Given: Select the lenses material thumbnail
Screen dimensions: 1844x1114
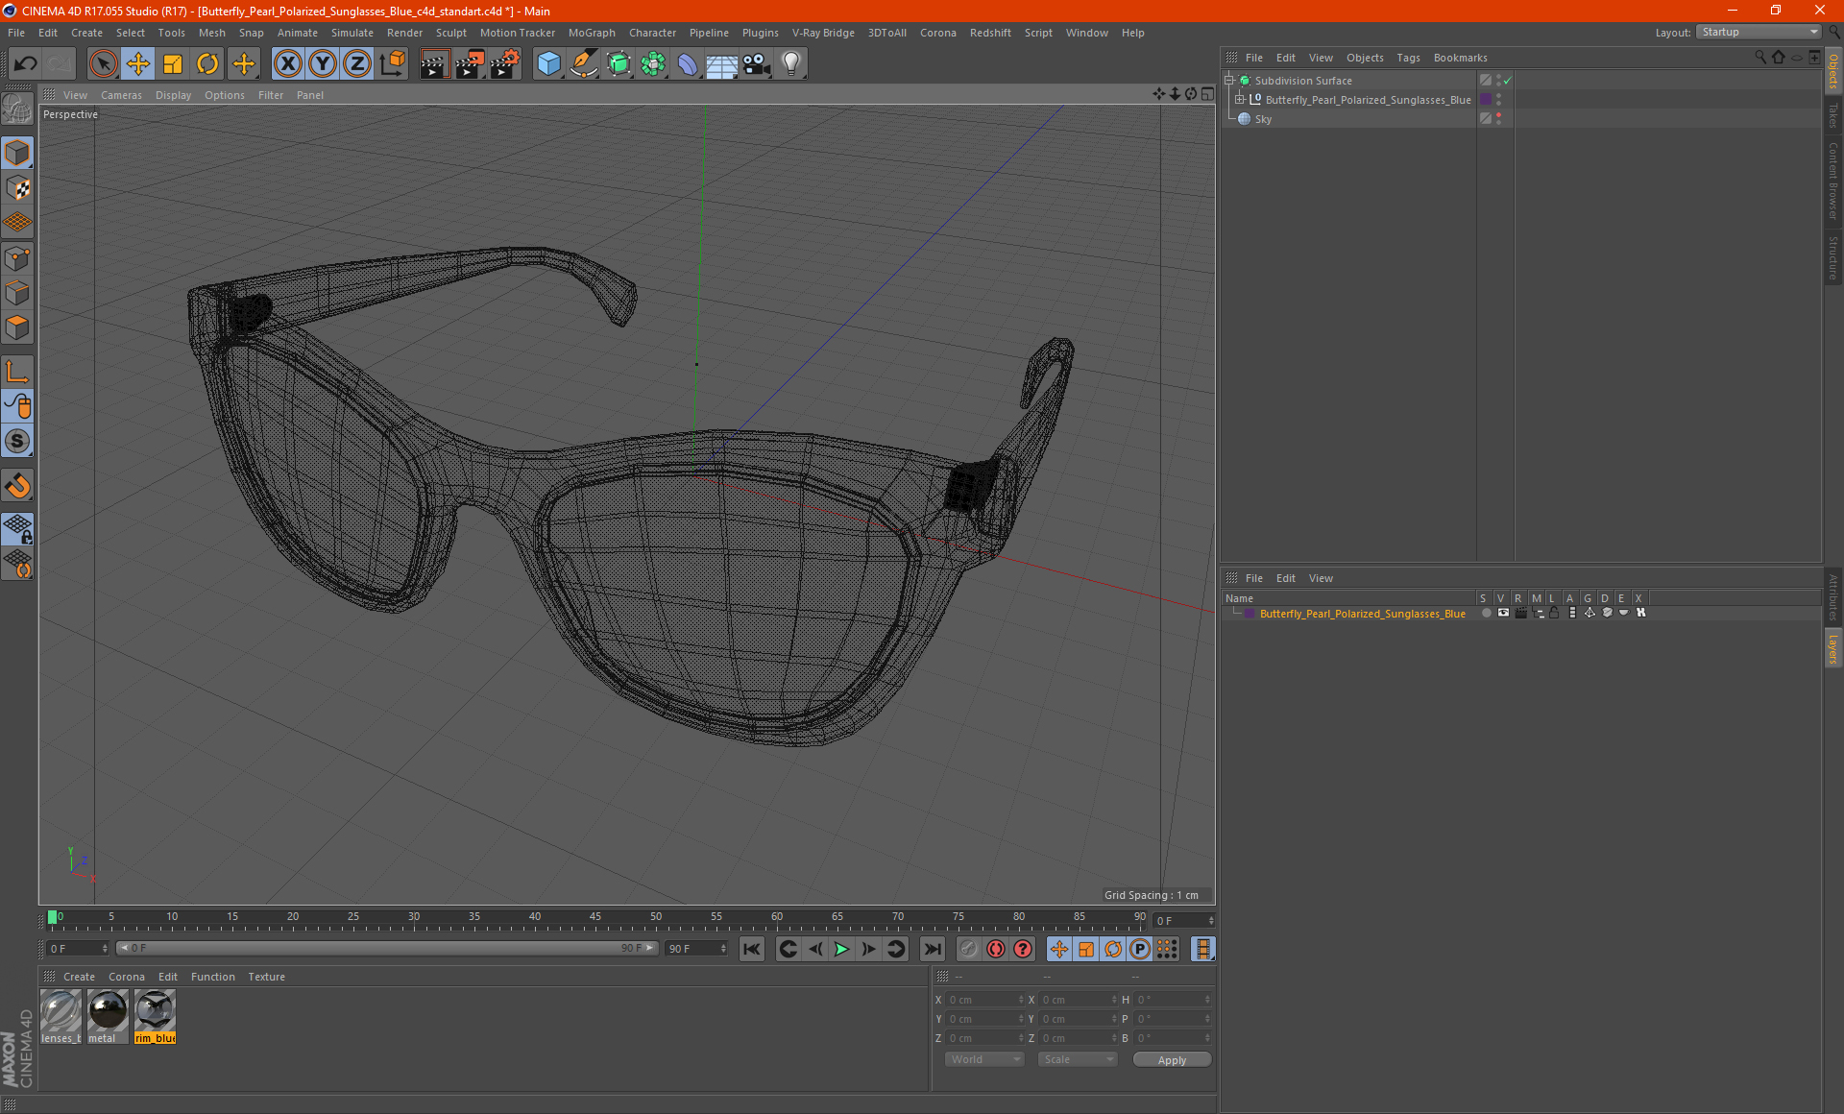Looking at the screenshot, I should coord(61,1017).
